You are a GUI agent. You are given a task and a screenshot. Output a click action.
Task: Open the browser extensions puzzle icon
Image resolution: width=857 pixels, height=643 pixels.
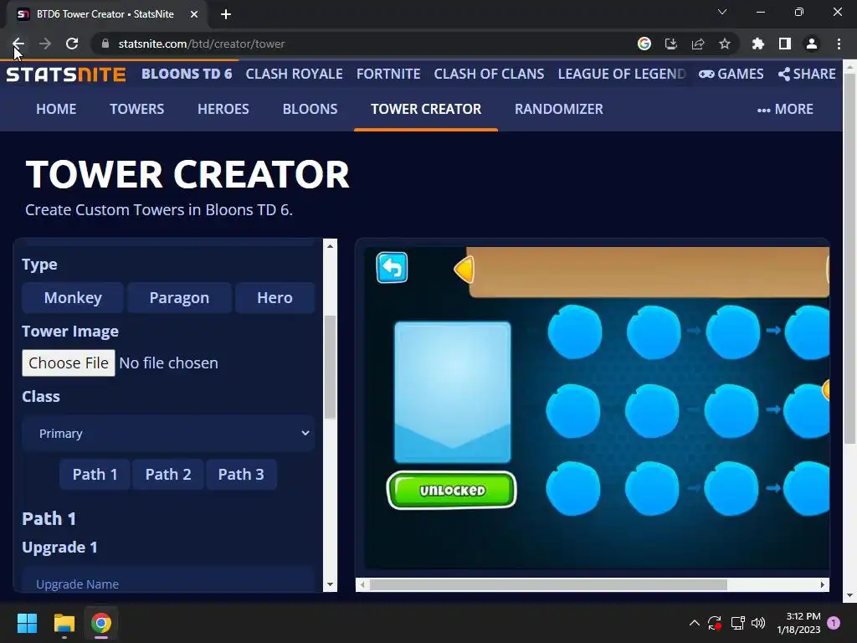[758, 44]
